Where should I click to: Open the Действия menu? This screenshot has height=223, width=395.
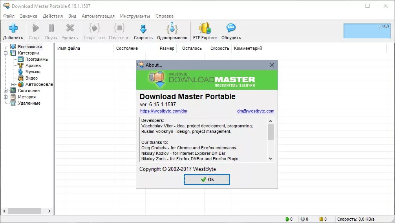point(53,16)
